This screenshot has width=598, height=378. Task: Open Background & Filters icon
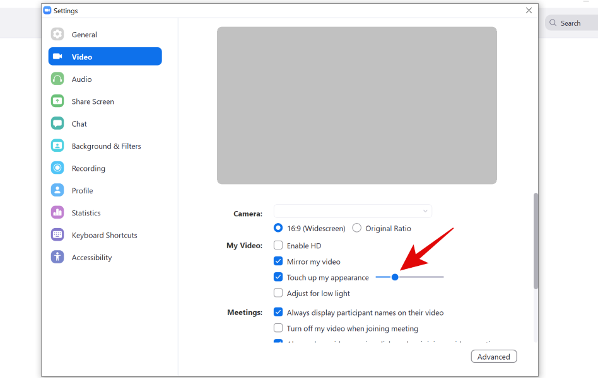pyautogui.click(x=57, y=146)
